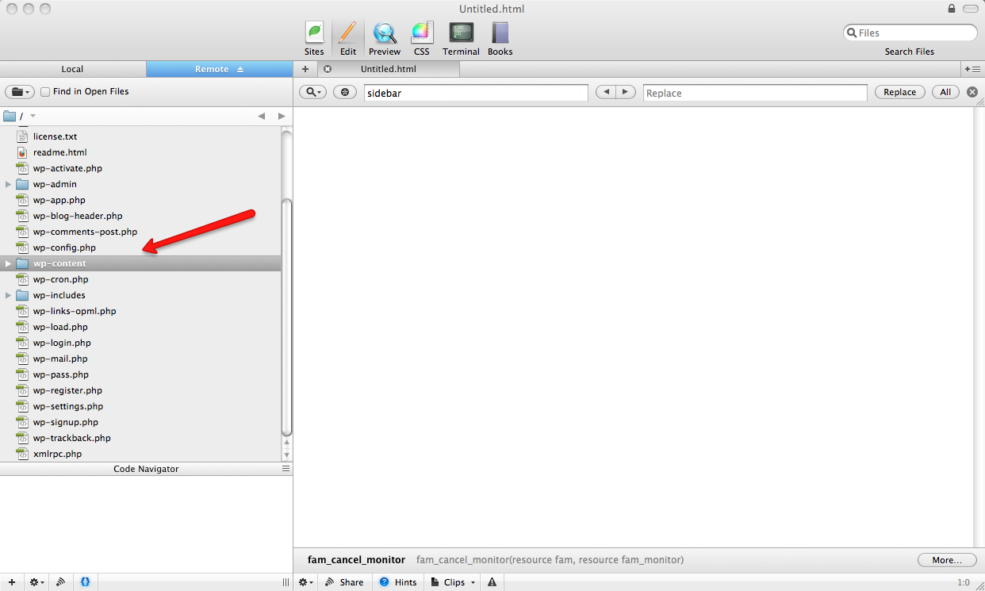Click the Replace button
The image size is (985, 591).
coord(899,92)
